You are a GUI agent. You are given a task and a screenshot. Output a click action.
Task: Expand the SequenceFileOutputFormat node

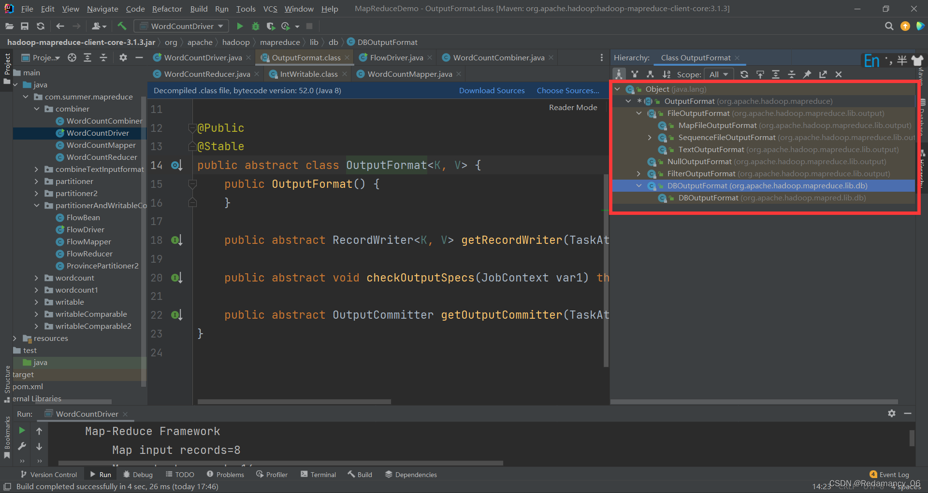[649, 137]
